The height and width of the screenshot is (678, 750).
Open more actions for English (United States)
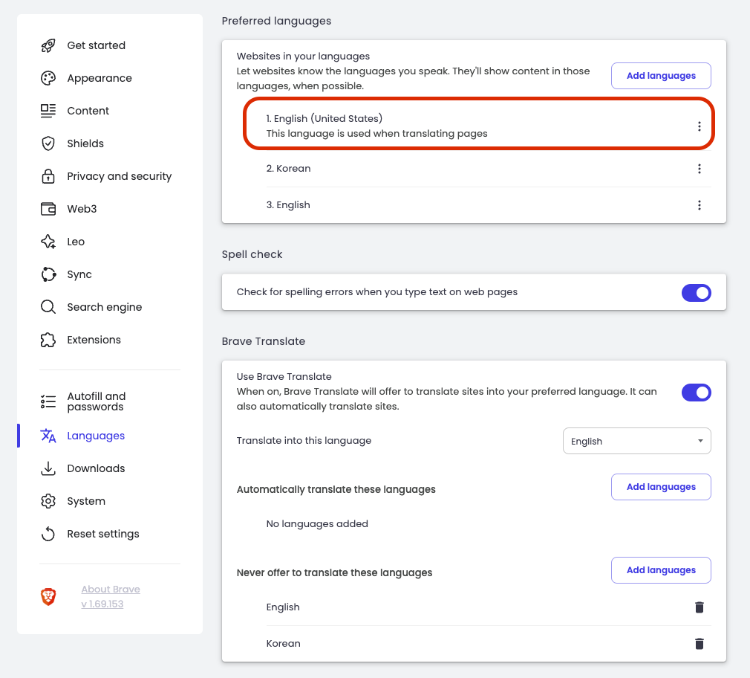700,126
